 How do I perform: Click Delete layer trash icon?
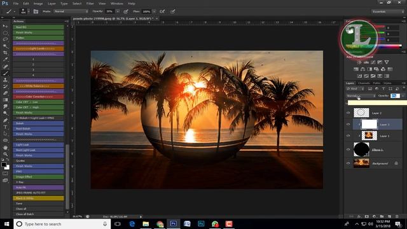pyautogui.click(x=397, y=216)
